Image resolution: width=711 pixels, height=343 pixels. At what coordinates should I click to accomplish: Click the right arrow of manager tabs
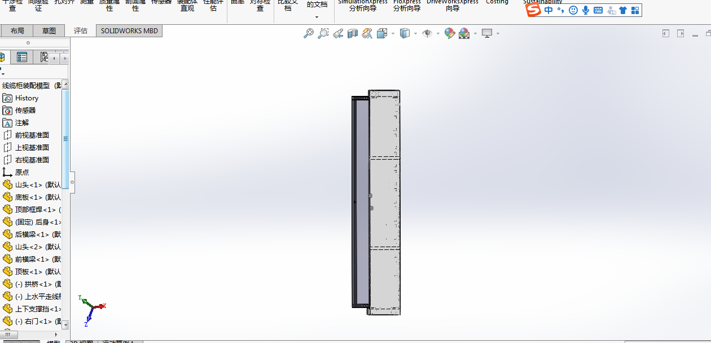(64, 58)
